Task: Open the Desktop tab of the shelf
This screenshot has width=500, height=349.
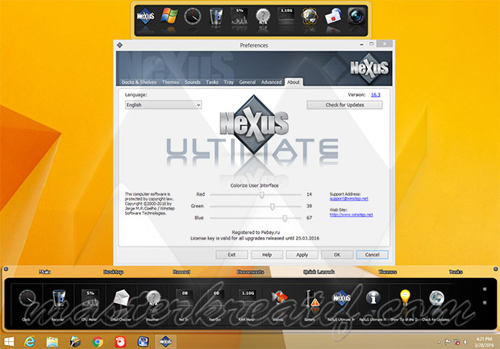Action: click(x=113, y=272)
